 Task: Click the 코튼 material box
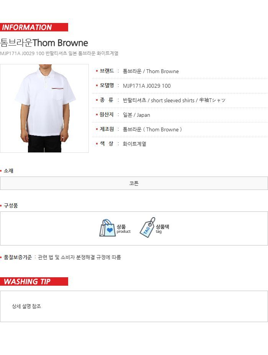pos(134,183)
